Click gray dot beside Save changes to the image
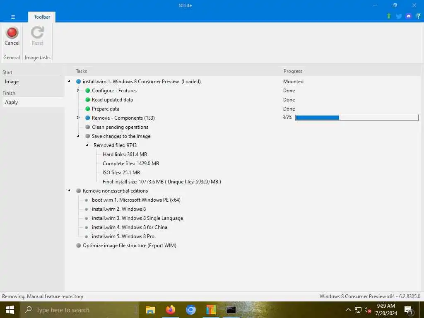Image resolution: width=424 pixels, height=318 pixels. point(88,136)
